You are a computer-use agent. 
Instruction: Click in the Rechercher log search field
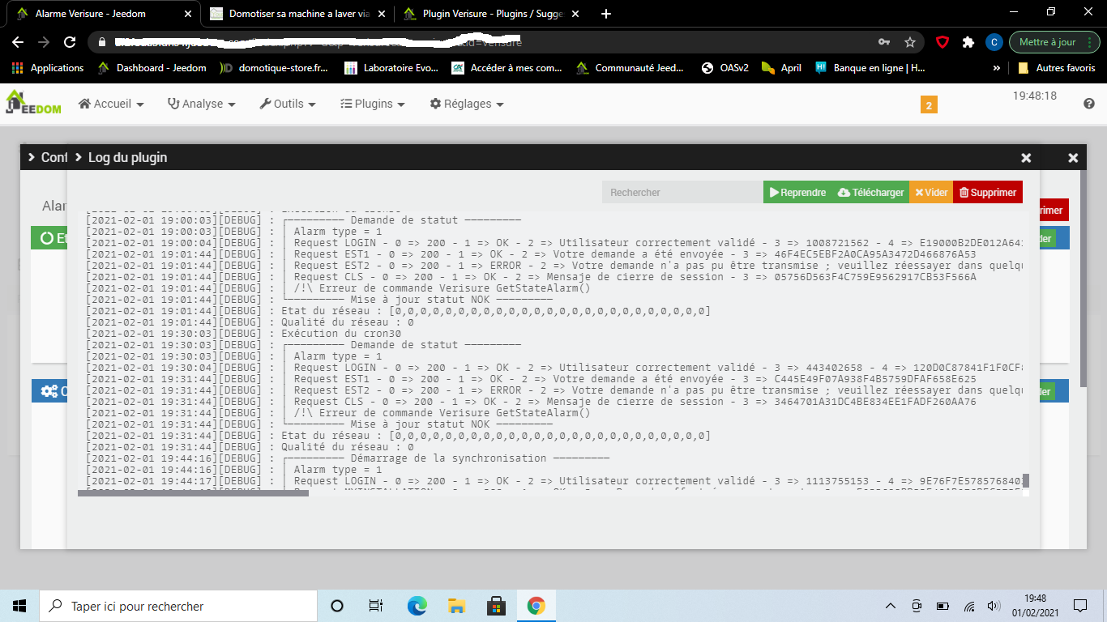(x=682, y=192)
